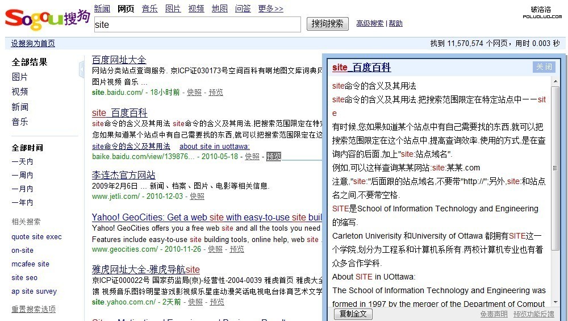Filter results to 一周内 in sidebar

(23, 175)
